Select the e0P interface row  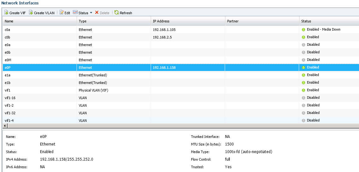click(181, 68)
